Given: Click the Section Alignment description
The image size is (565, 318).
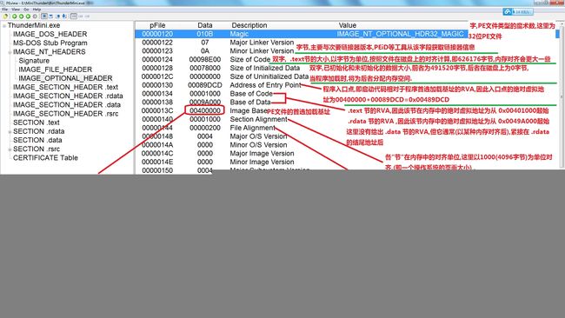Looking at the screenshot, I should 259,119.
